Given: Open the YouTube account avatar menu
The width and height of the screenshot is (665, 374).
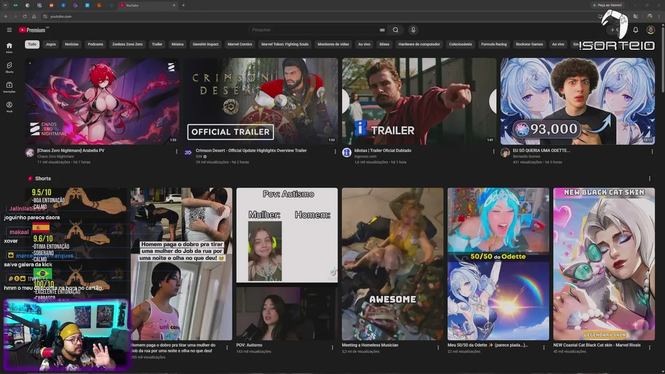Looking at the screenshot, I should tap(650, 30).
